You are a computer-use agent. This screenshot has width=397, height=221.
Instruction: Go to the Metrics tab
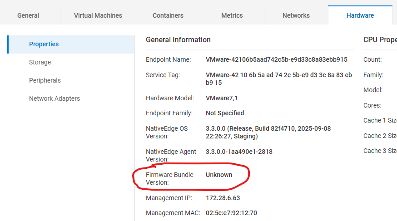(x=232, y=15)
